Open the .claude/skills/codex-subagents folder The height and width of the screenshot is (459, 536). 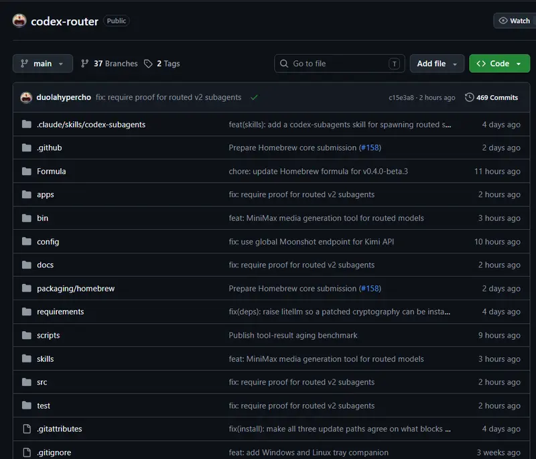(x=91, y=125)
